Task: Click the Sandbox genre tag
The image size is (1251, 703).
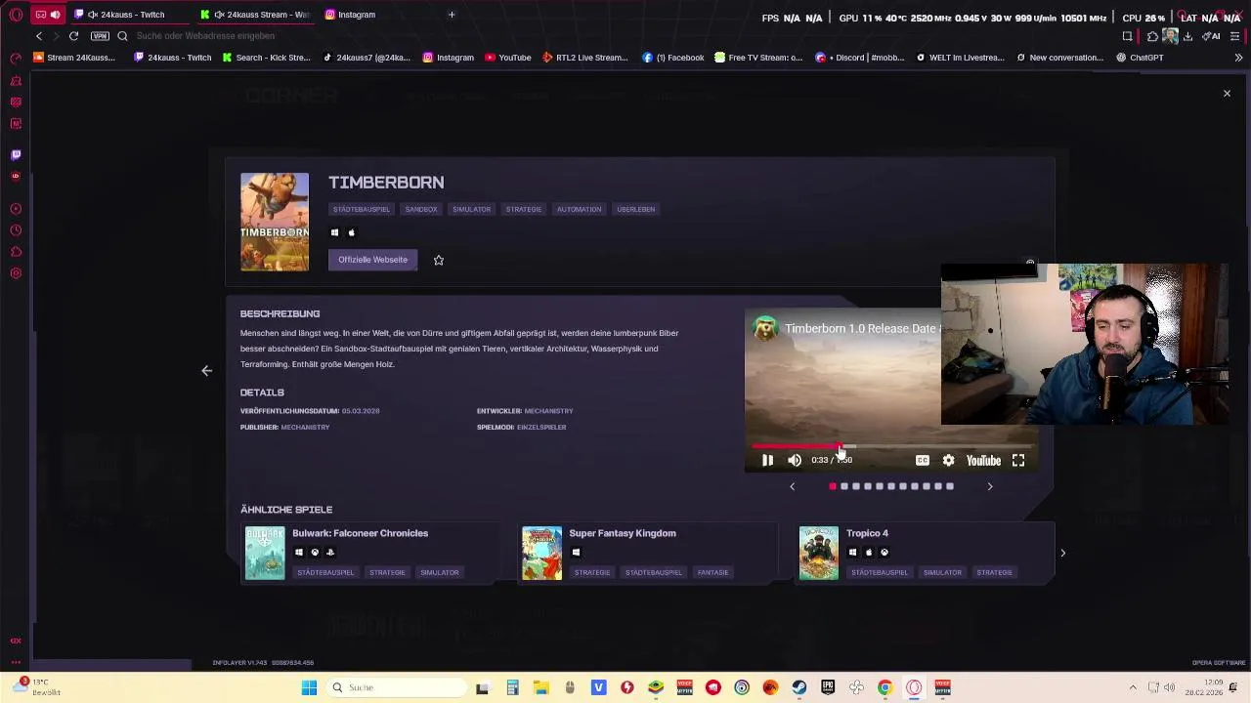Action: (x=421, y=209)
